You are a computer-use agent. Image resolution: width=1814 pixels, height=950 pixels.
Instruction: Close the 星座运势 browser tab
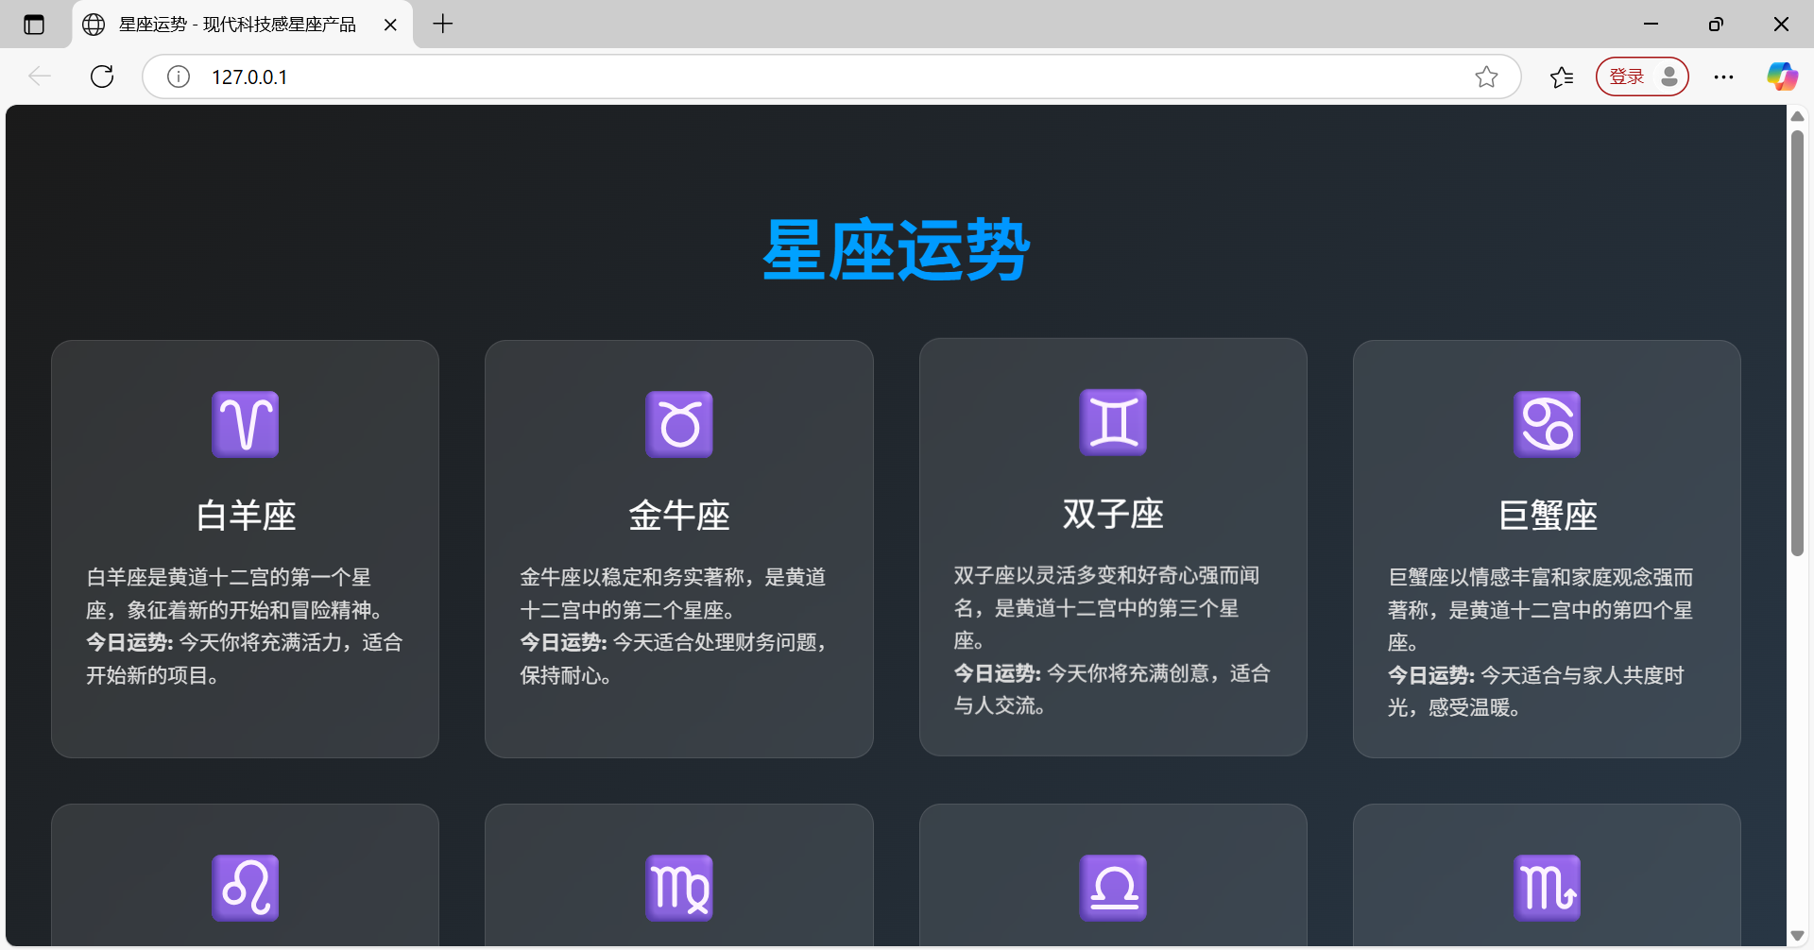pos(390,25)
